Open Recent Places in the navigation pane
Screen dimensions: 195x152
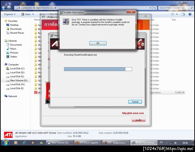click(x=17, y=33)
